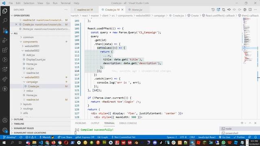260x146 pixels.
Task: Open notifications bell in status bar
Action: [256, 137]
